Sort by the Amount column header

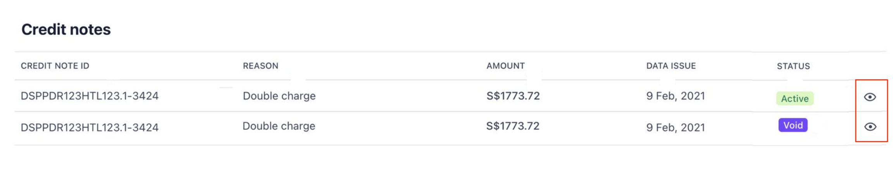505,66
